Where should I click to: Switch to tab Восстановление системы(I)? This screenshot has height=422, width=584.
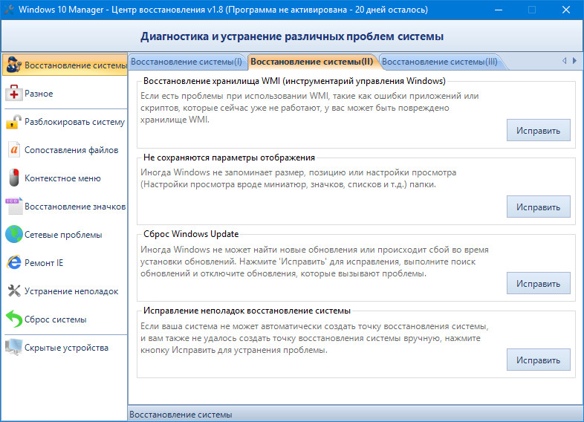click(x=186, y=62)
